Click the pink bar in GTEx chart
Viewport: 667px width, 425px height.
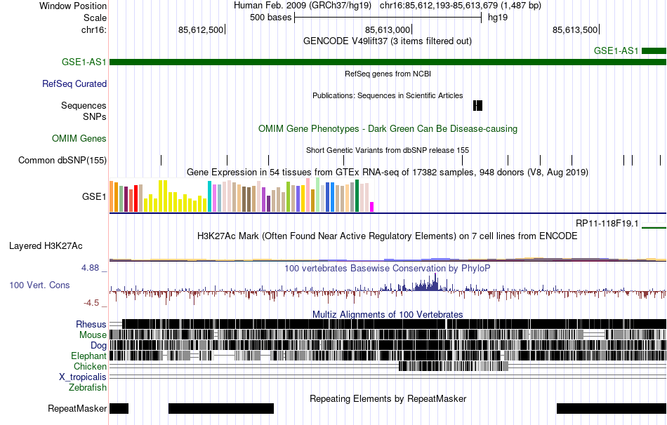[x=308, y=195]
